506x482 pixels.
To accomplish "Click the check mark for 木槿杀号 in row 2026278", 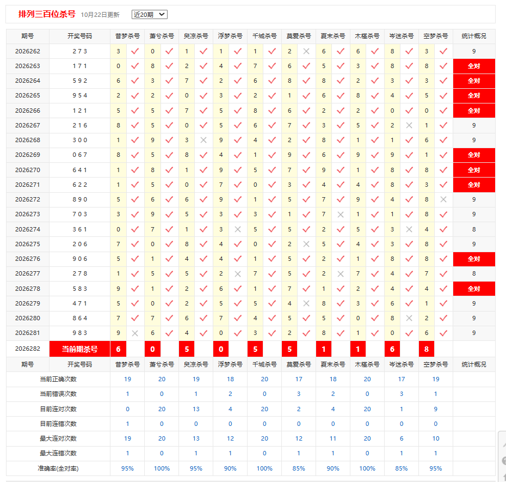I will 375,289.
